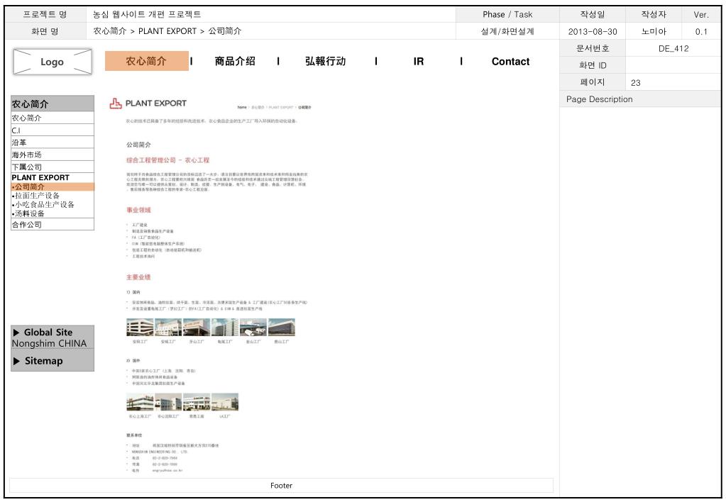The width and height of the screenshot is (726, 502).
Task: Click the 페이지 label cell
Action: point(593,82)
